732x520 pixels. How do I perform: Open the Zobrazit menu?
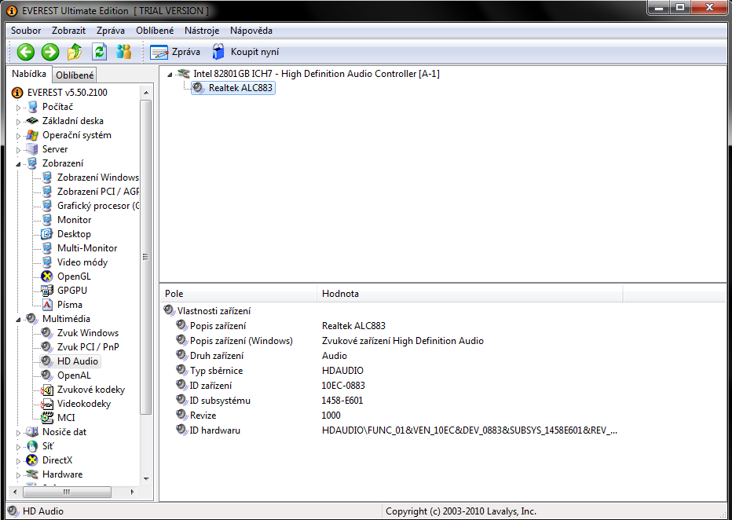[x=68, y=31]
